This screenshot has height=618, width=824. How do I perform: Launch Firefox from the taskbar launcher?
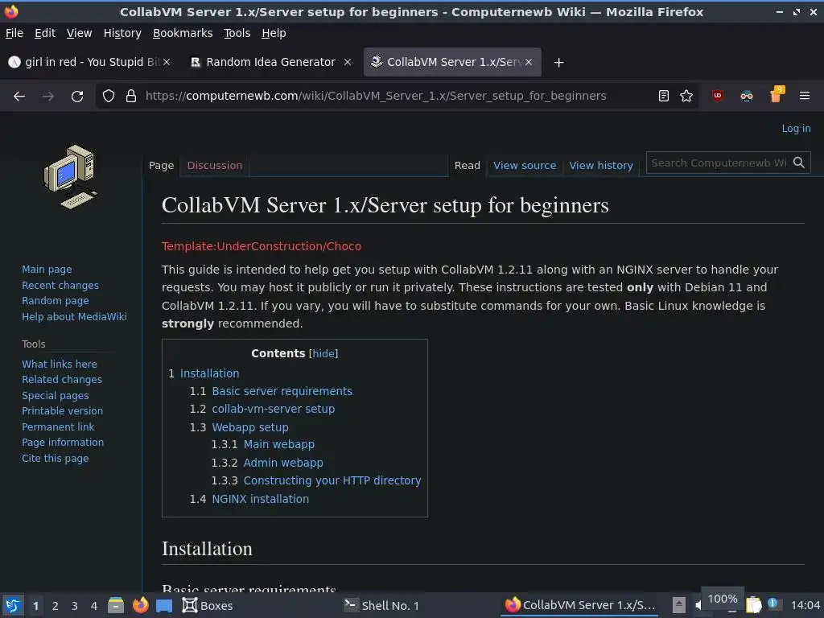[x=140, y=605]
